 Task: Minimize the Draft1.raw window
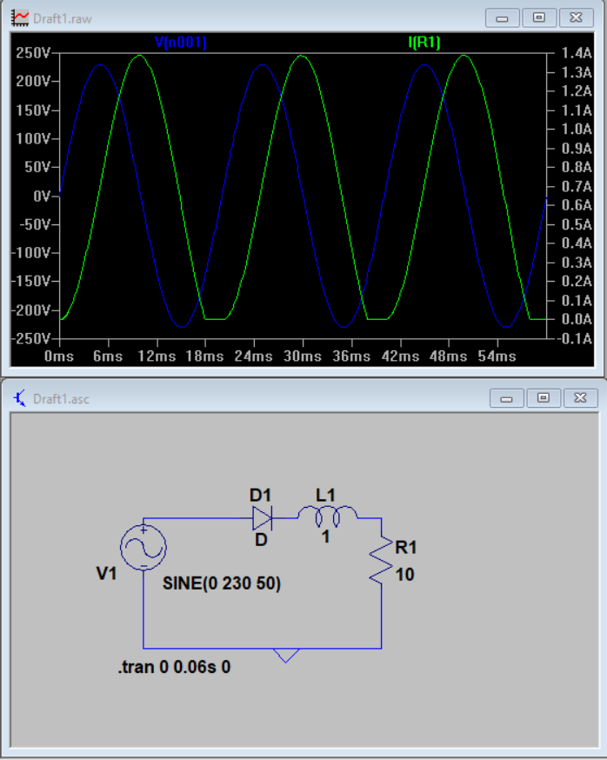coord(503,18)
